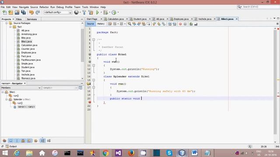Collapse the Javadoc comment fold at line 4
Viewport: 280px width, 157px height.
pyautogui.click(x=94, y=40)
